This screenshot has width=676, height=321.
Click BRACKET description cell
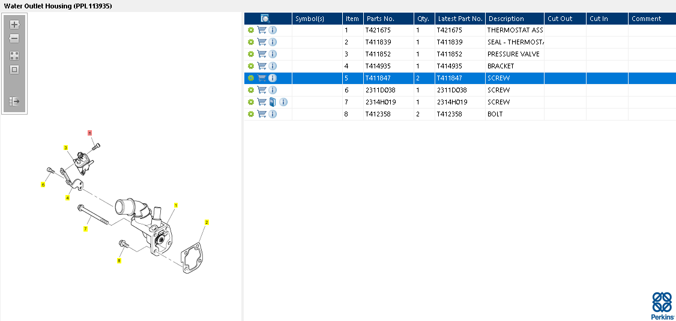[x=515, y=67]
